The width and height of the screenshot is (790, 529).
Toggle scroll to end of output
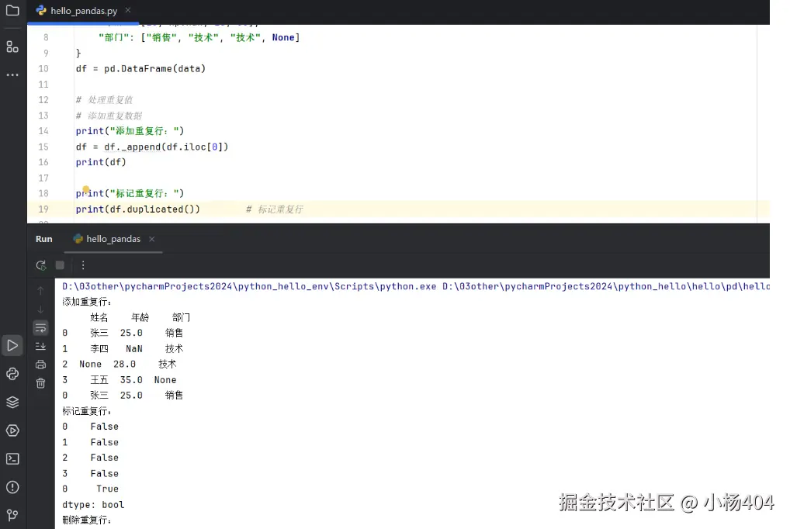[x=41, y=346]
